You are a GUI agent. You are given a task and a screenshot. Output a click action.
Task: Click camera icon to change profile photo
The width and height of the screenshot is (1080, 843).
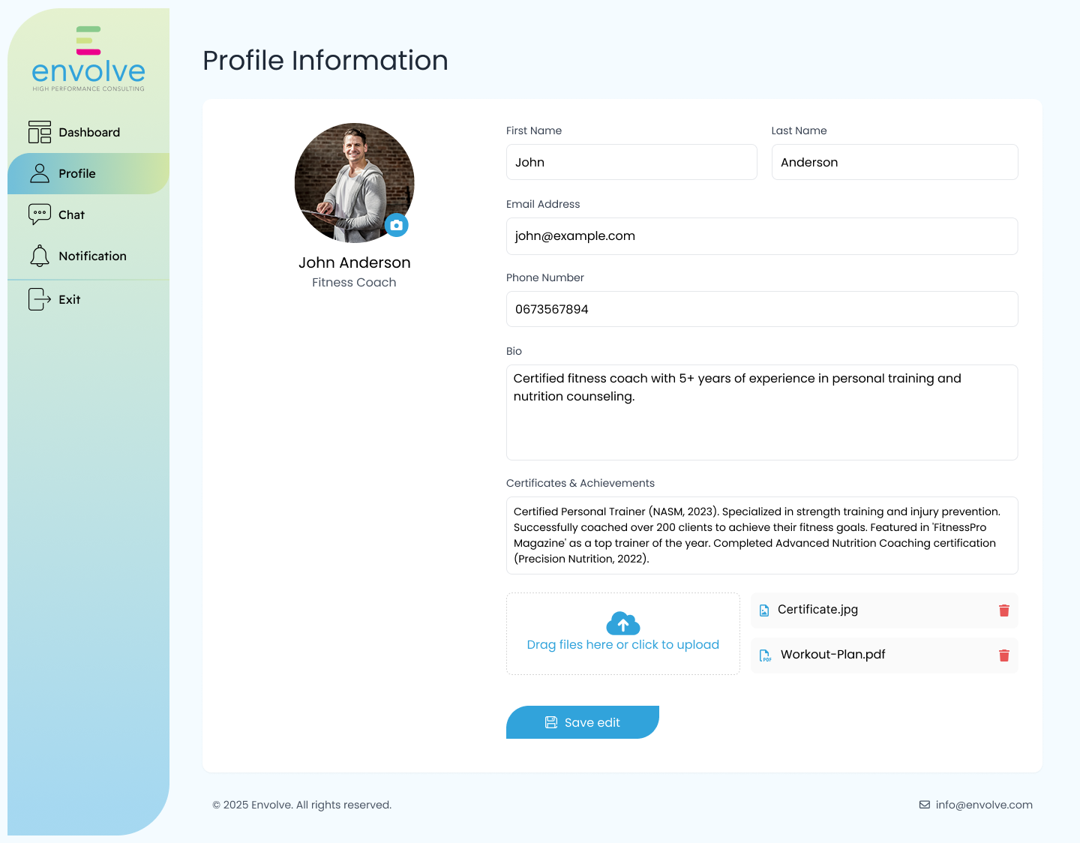(x=397, y=225)
